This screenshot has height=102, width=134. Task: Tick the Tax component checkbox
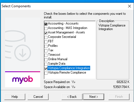46,51
